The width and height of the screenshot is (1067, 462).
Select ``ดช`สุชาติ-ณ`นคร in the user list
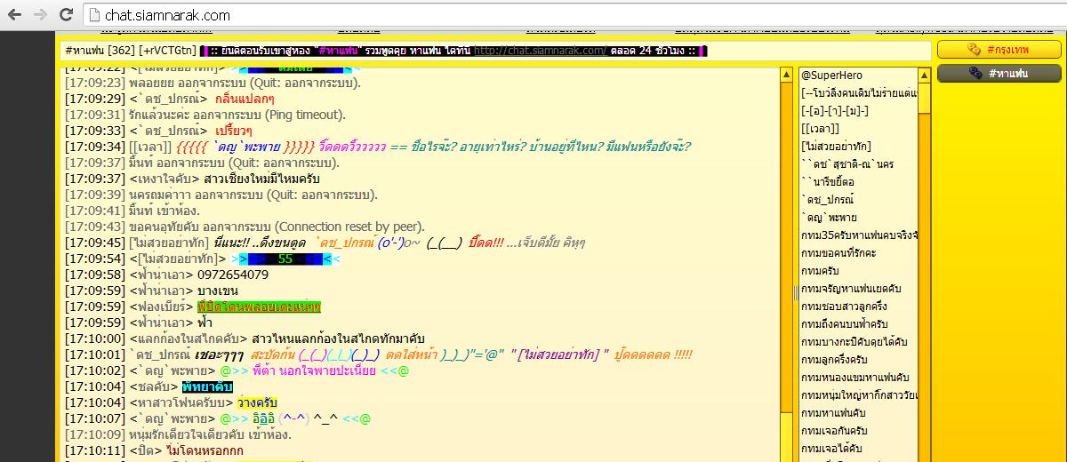tap(847, 164)
